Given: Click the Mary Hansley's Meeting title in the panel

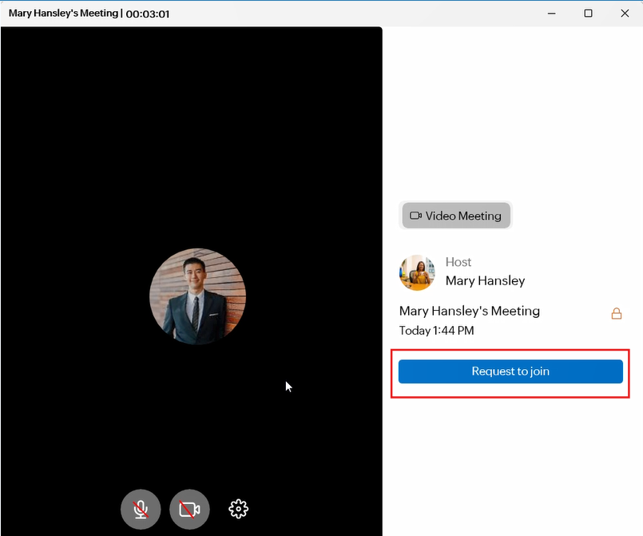Looking at the screenshot, I should click(470, 311).
